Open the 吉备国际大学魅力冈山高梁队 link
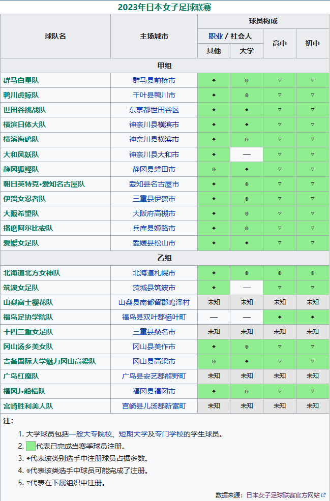 coord(49,361)
